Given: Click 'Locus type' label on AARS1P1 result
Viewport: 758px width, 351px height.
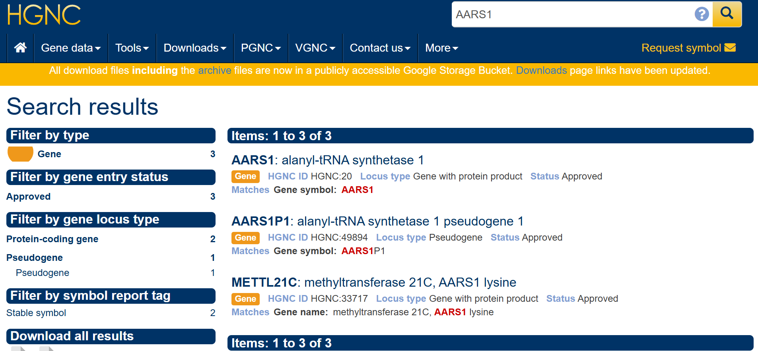Looking at the screenshot, I should (x=401, y=237).
